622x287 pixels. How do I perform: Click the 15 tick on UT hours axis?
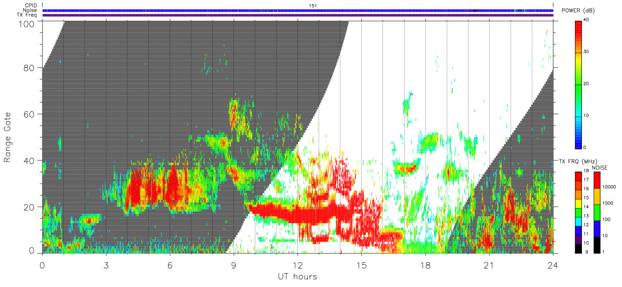point(362,265)
